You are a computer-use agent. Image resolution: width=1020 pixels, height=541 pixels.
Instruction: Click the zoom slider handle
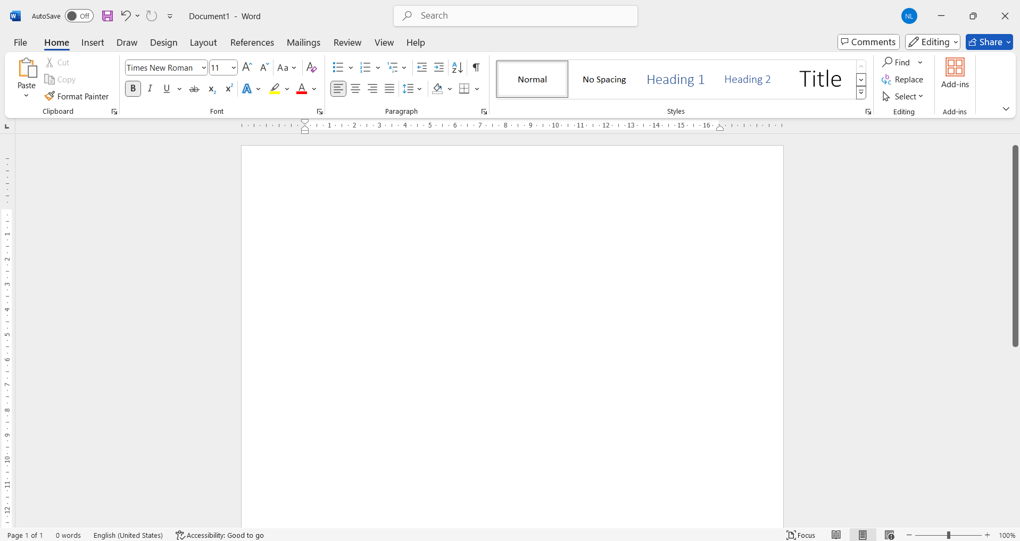click(948, 535)
